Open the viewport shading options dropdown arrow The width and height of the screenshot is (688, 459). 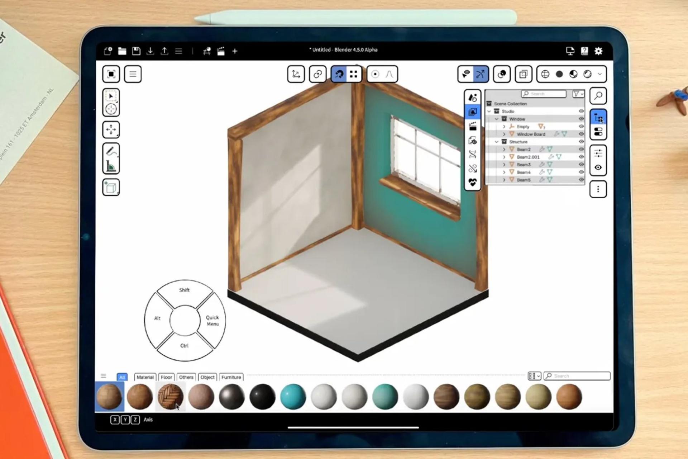pyautogui.click(x=600, y=74)
